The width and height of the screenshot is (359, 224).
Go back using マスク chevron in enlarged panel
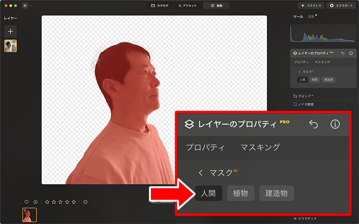click(x=201, y=173)
